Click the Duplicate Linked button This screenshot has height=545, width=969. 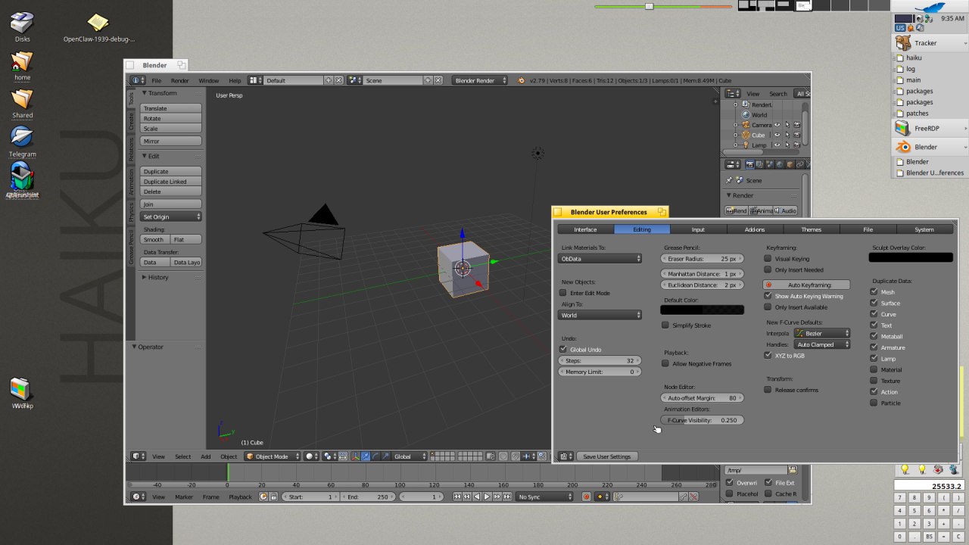[171, 182]
